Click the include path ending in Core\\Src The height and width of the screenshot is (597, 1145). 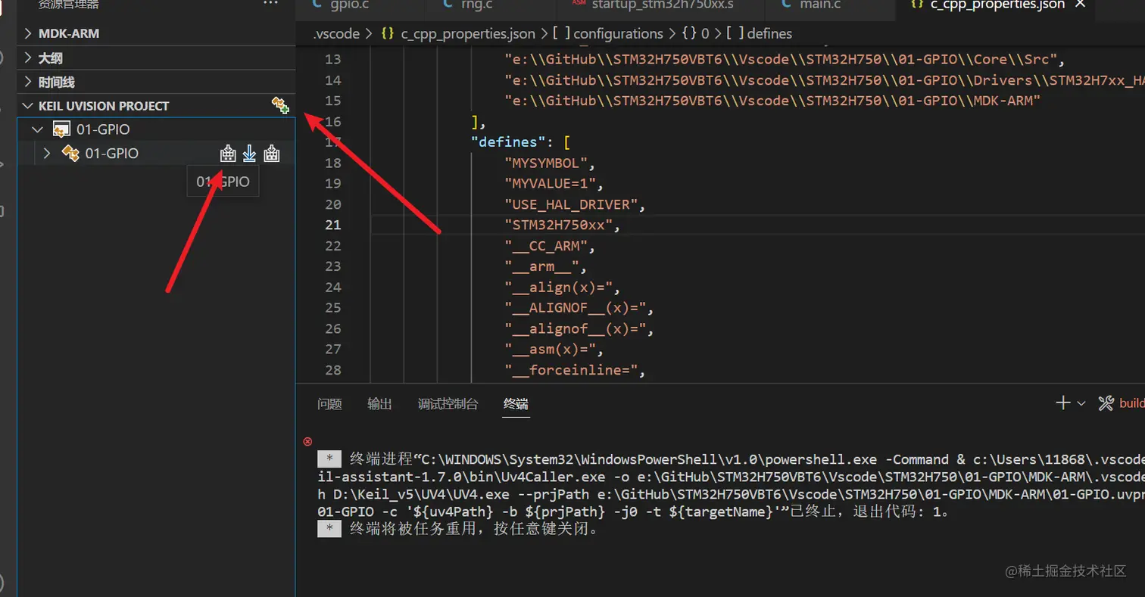tap(785, 60)
